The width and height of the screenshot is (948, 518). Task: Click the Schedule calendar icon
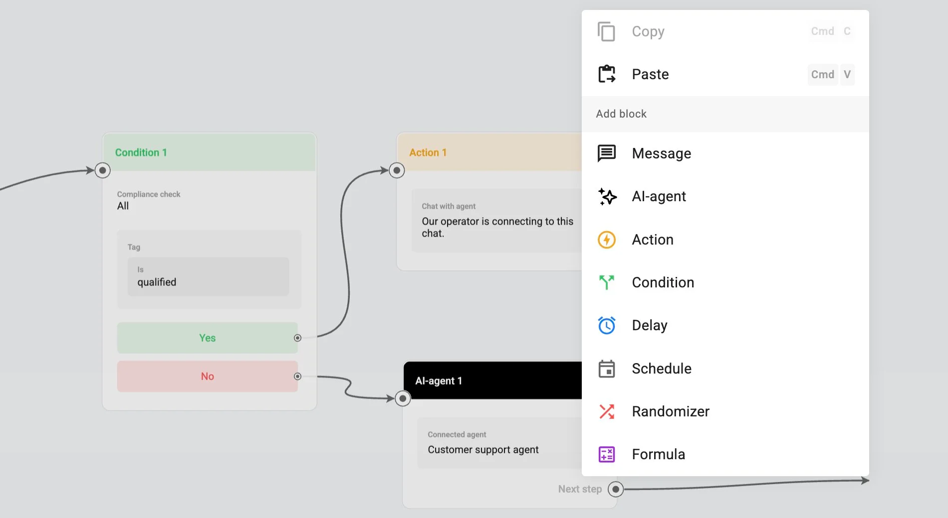(x=607, y=369)
